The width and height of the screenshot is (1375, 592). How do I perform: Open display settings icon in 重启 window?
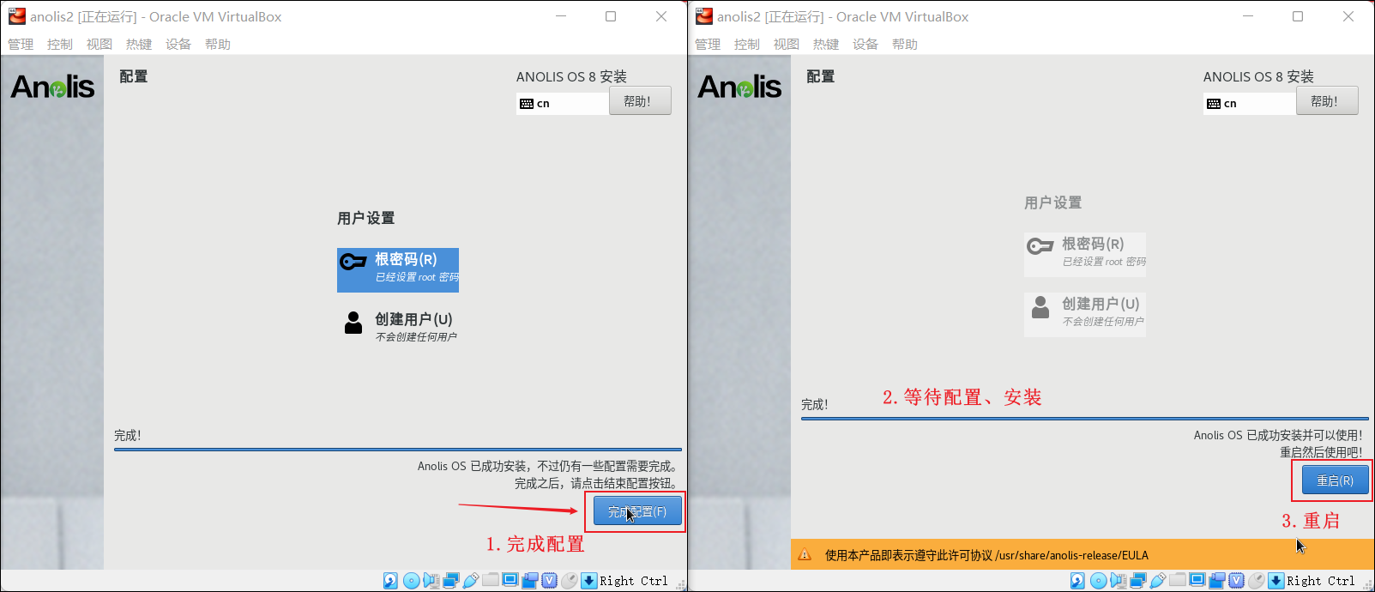point(1197,580)
